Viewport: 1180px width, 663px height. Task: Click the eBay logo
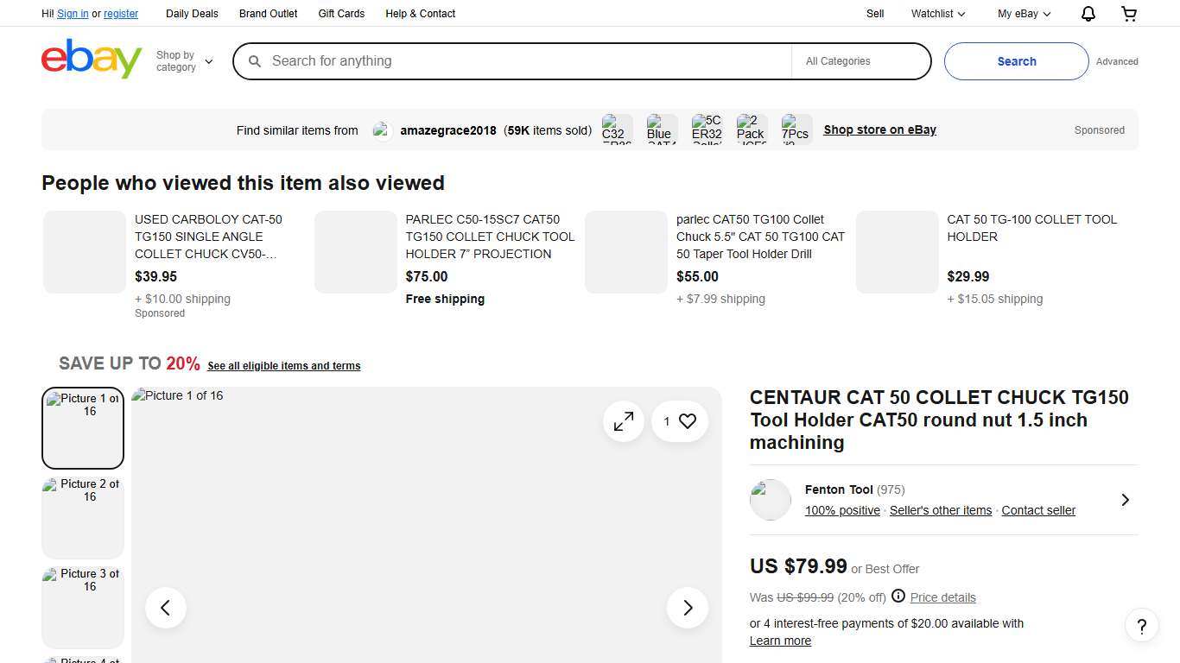[91, 58]
